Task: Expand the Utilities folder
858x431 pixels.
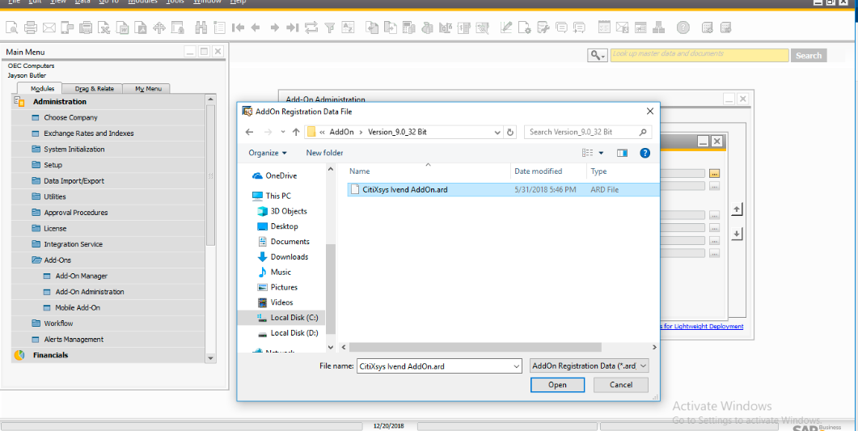Action: [x=36, y=197]
